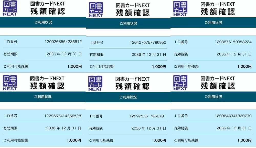Select the ID number 1200268564285812
Image resolution: width=256 pixels, height=148 pixels.
(63, 42)
